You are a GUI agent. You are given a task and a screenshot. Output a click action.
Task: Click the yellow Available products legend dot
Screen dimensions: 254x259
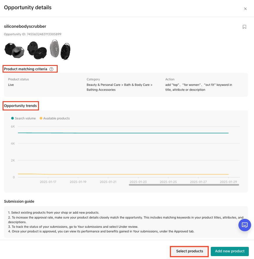pos(41,118)
